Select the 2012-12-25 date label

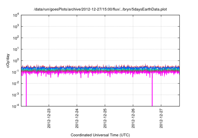coord(105,118)
